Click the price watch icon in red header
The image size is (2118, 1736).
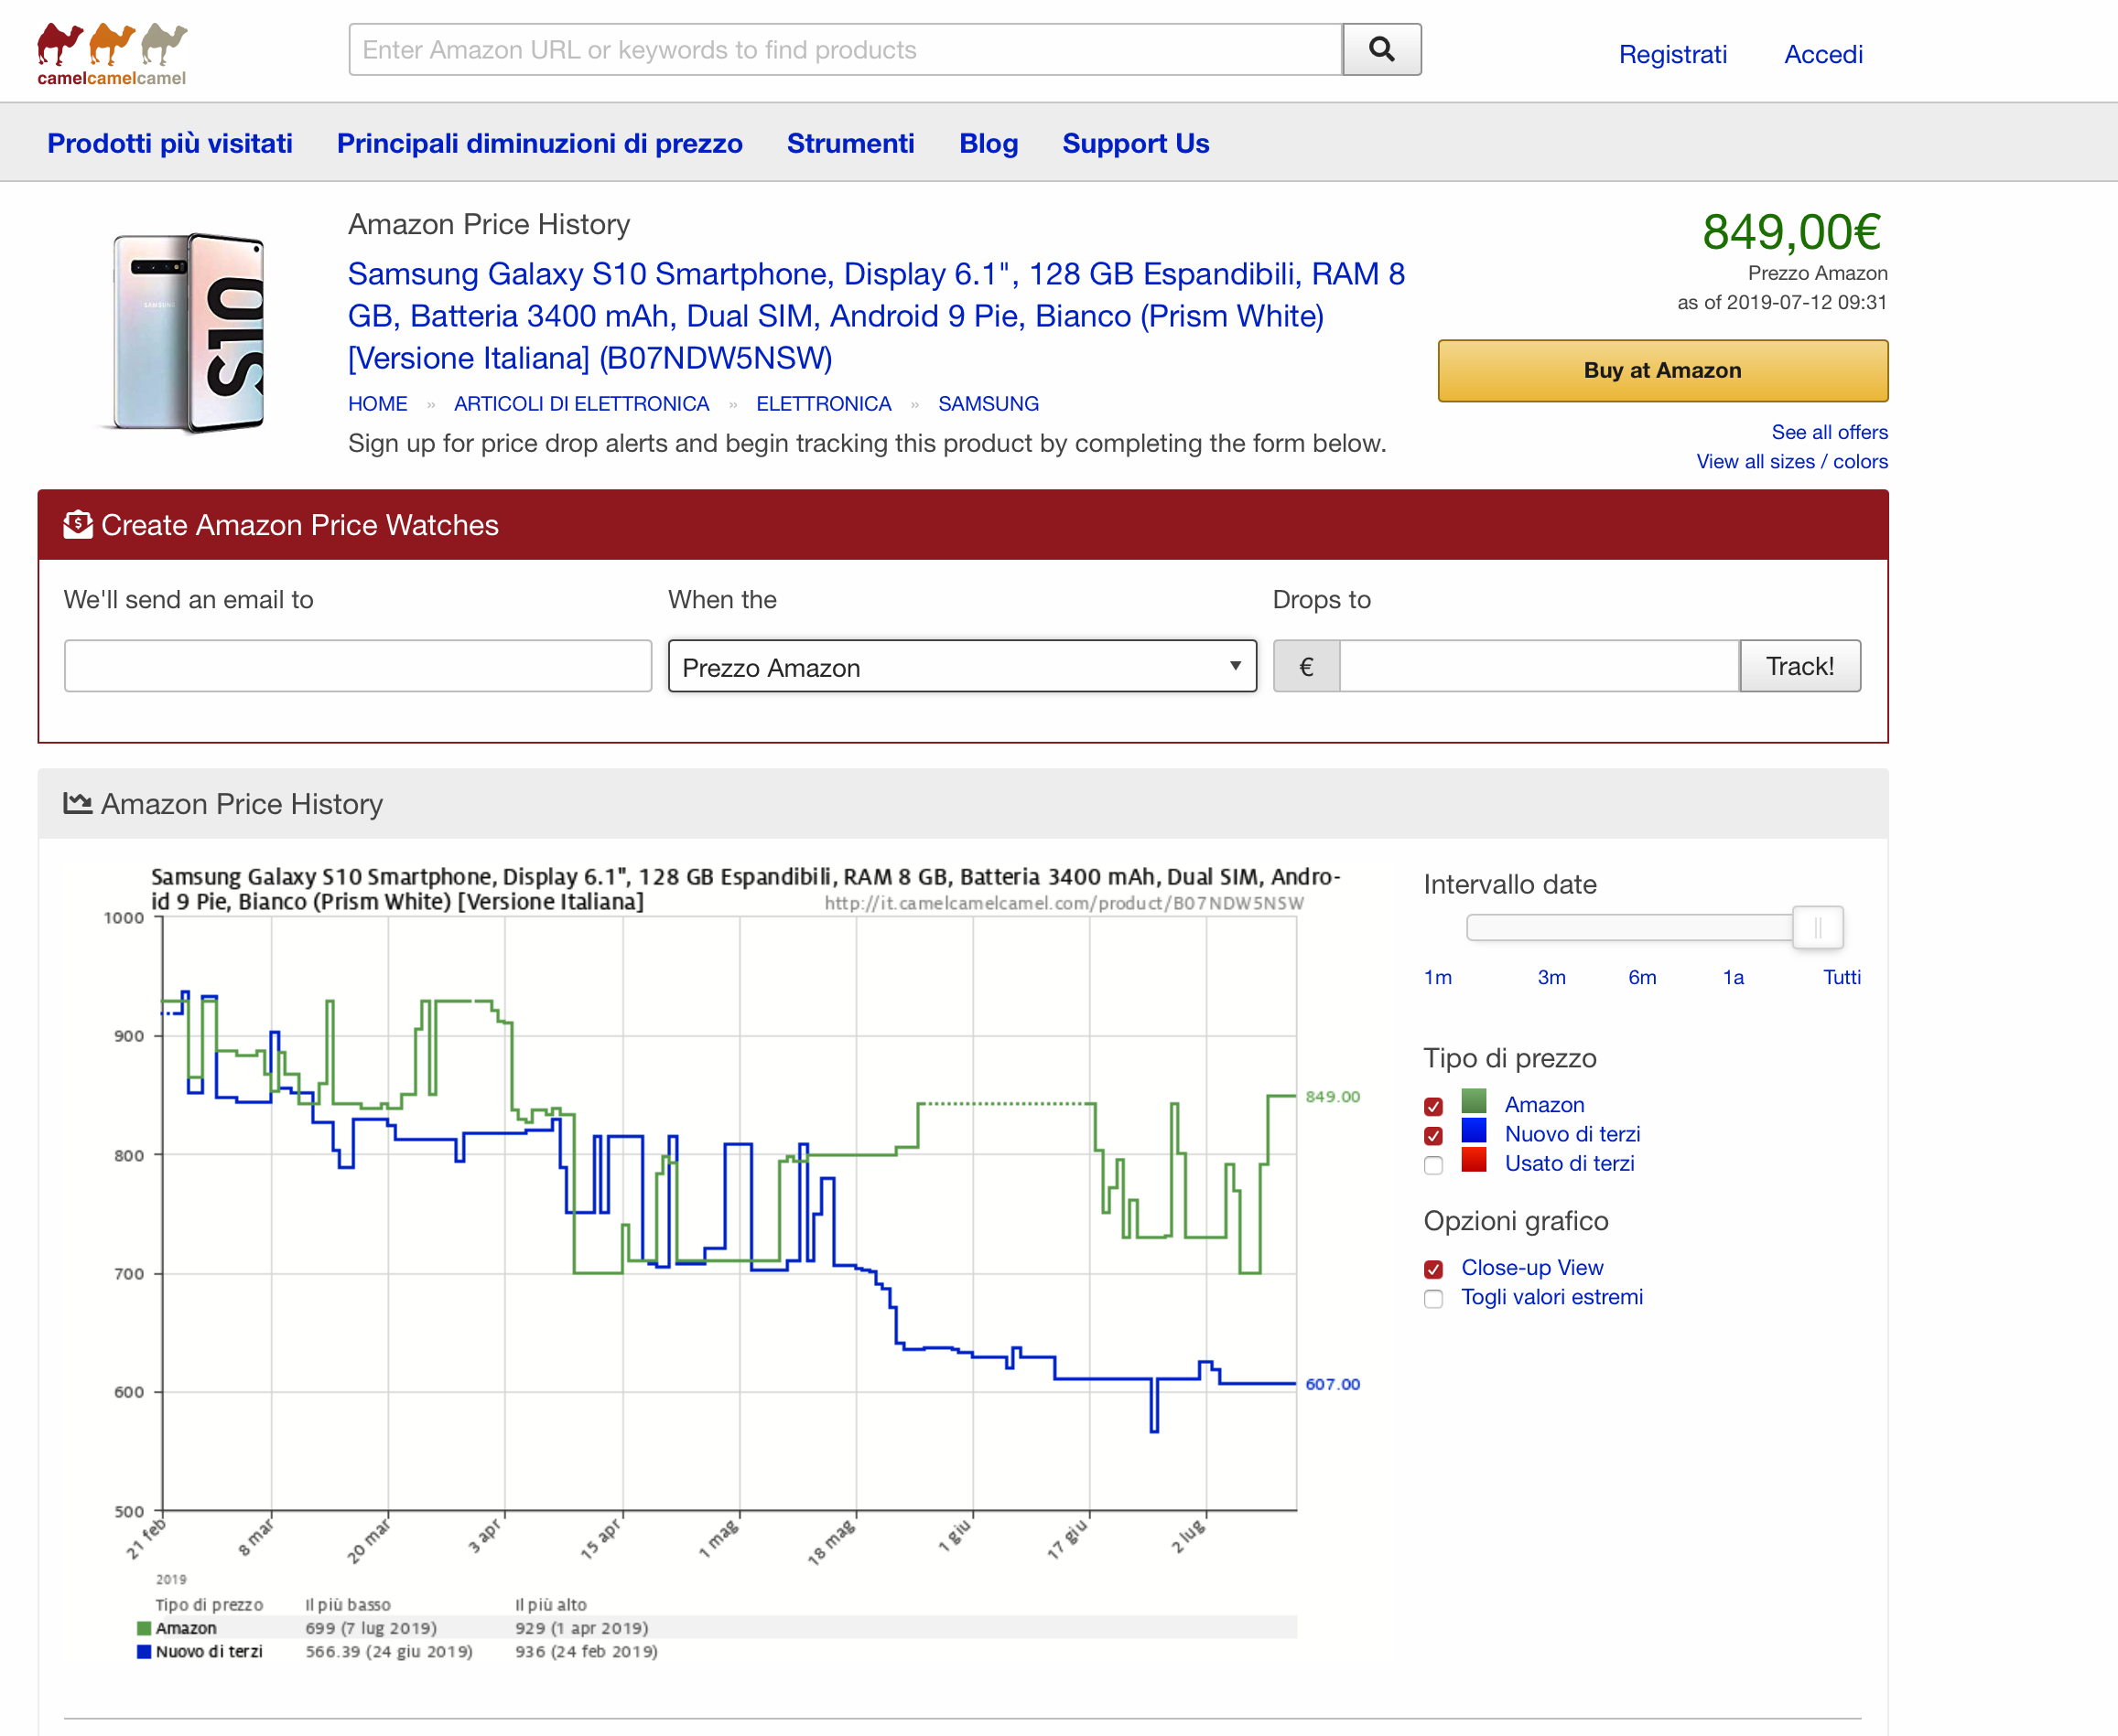pyautogui.click(x=78, y=524)
